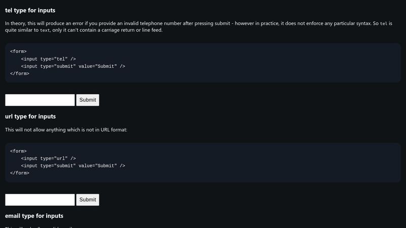Click the input type="tel" code line
Image resolution: width=406 pixels, height=228 pixels.
tap(48, 59)
